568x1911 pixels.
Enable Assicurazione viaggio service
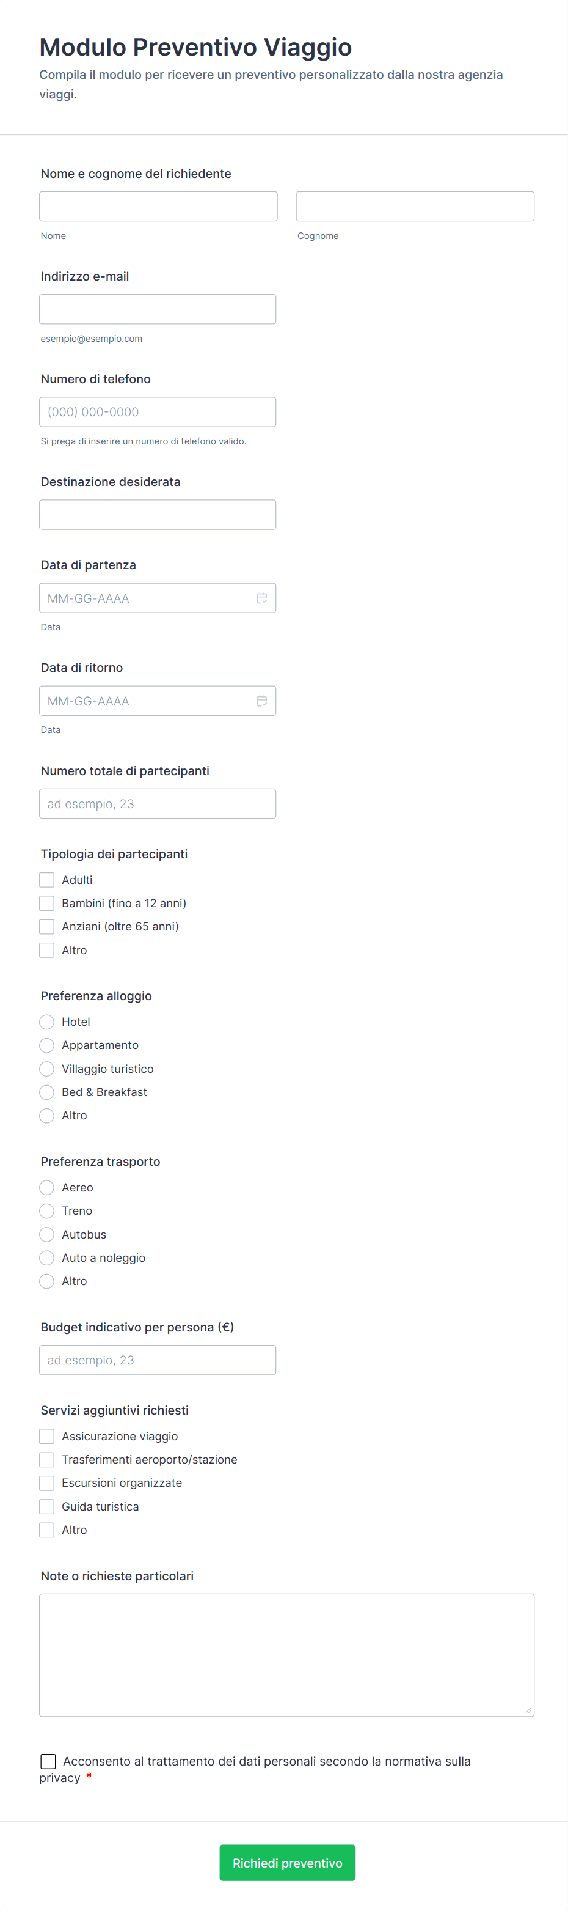(x=46, y=1436)
